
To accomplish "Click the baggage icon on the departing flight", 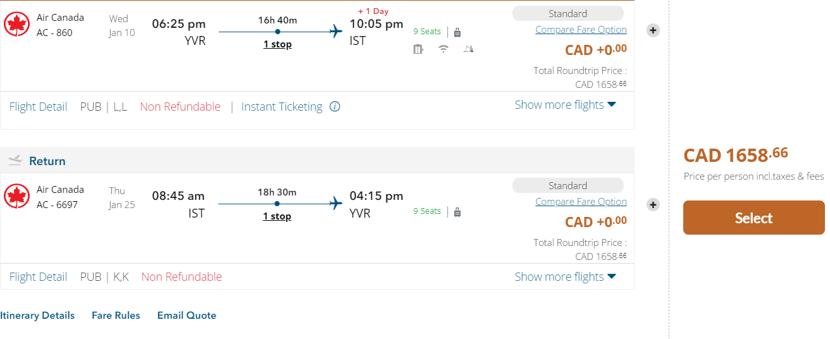I will (x=457, y=32).
